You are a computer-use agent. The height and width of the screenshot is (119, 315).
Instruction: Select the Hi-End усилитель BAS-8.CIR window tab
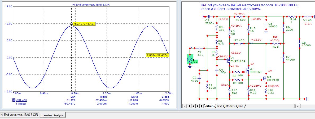[x=19, y=115]
